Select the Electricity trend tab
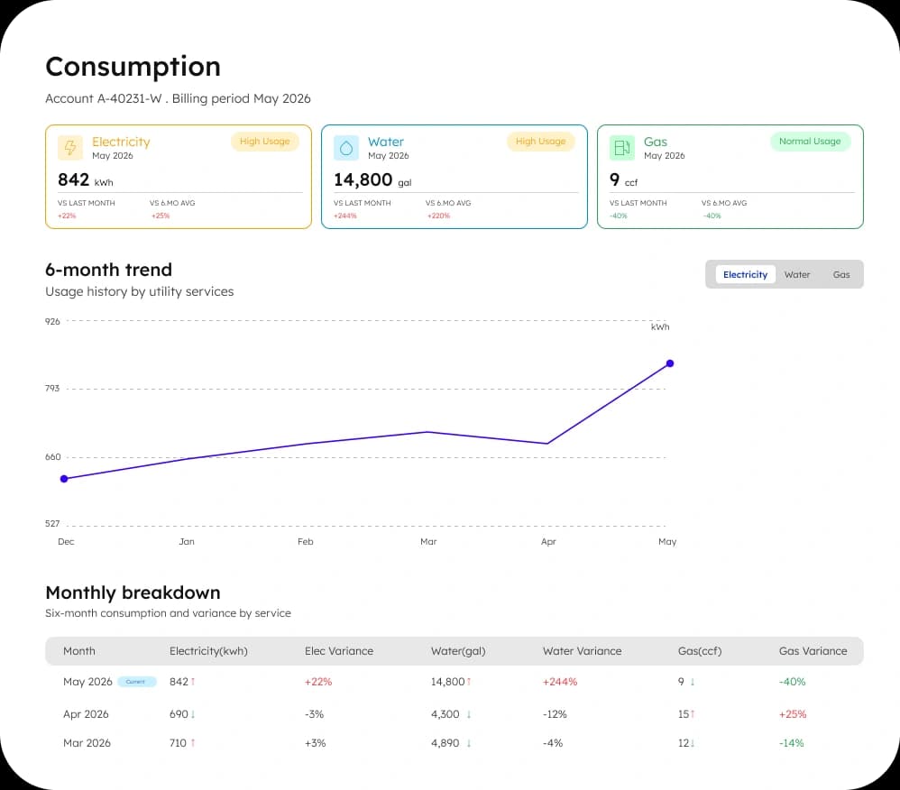The width and height of the screenshot is (900, 790). point(745,274)
